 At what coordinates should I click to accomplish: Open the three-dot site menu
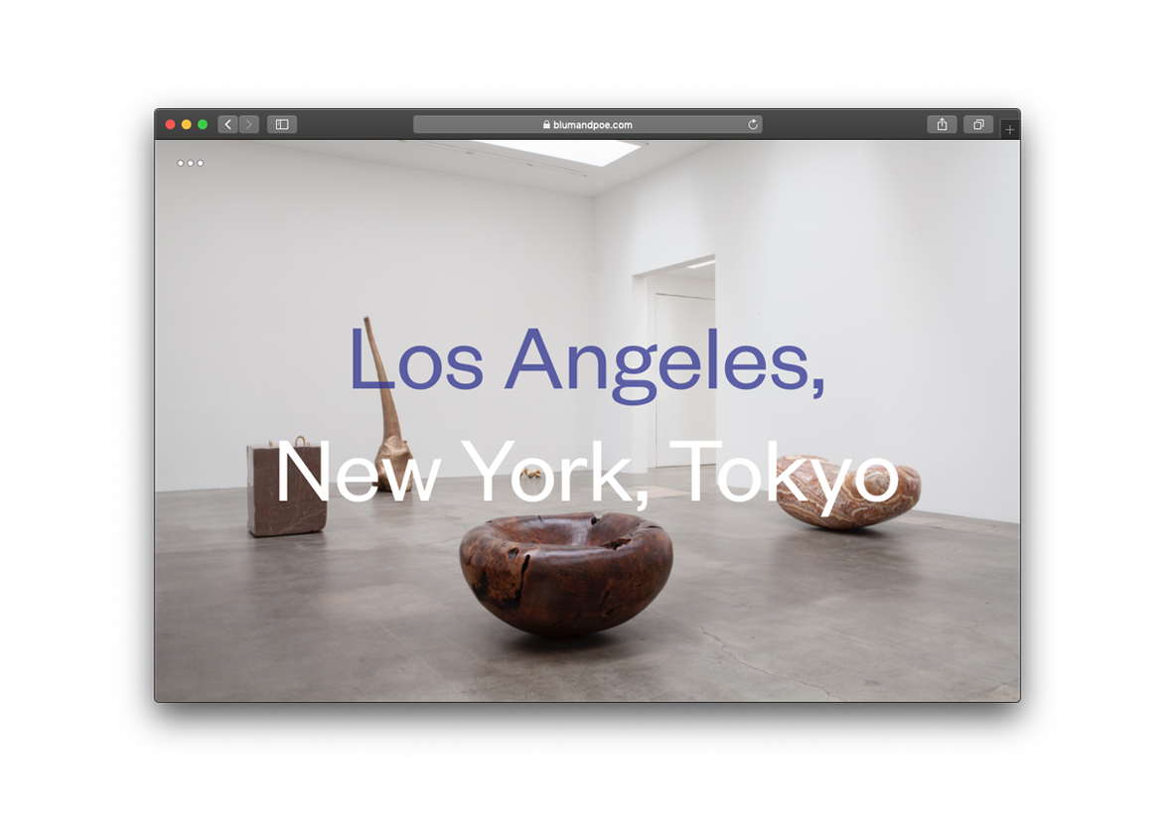191,163
